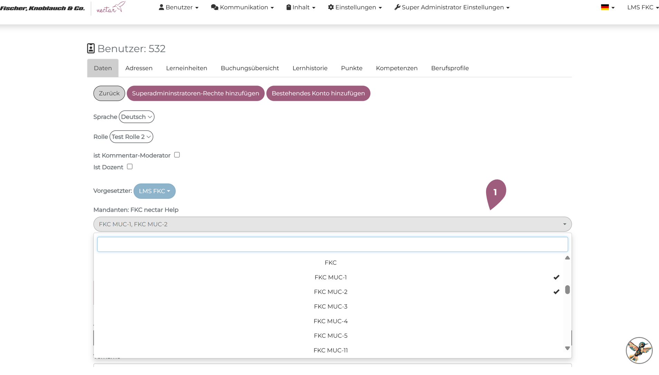
Task: Click Bestehendes Konto hinzufügen
Action: tap(318, 93)
